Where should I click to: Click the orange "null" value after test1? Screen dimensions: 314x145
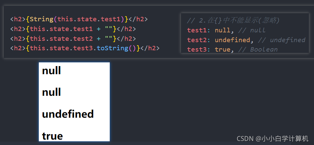(x=223, y=30)
